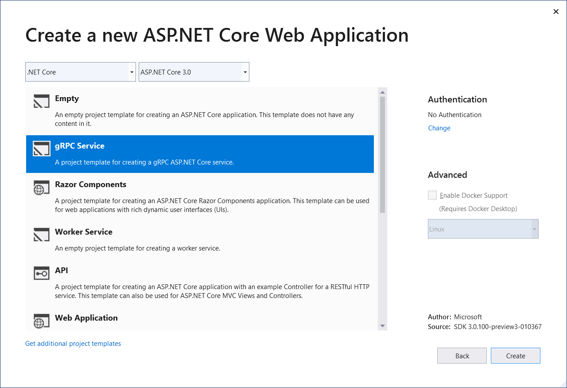The width and height of the screenshot is (567, 388).
Task: Click Change authentication link
Action: click(x=439, y=128)
